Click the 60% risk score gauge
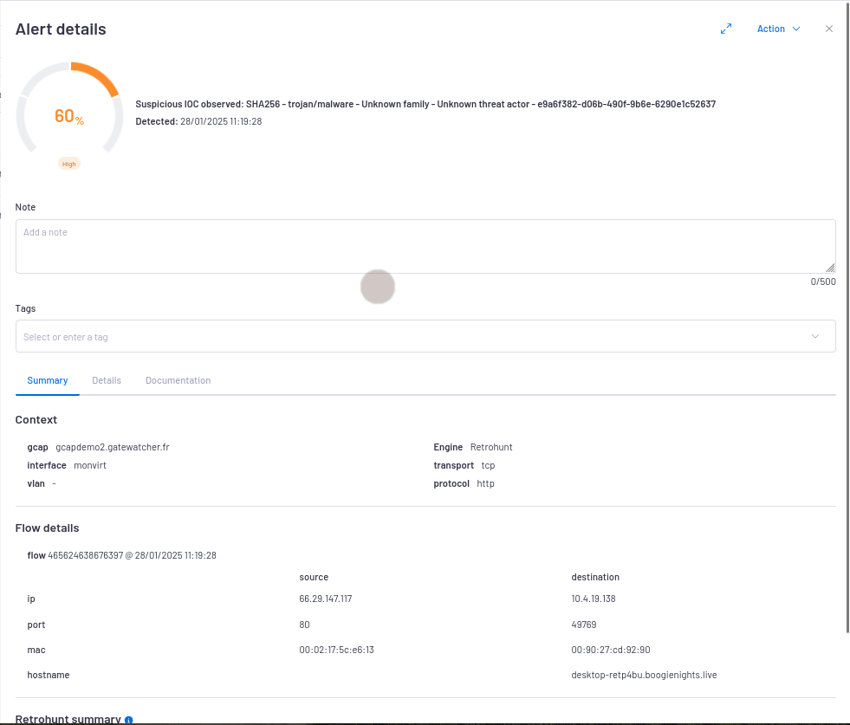 coord(69,108)
